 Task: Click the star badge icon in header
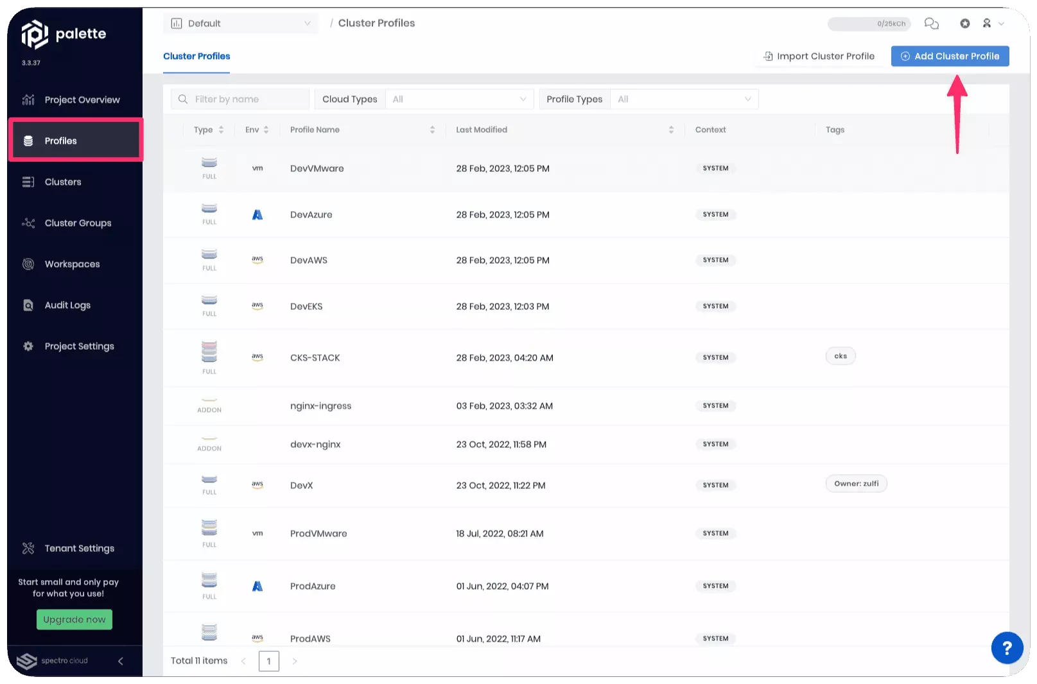coord(964,24)
